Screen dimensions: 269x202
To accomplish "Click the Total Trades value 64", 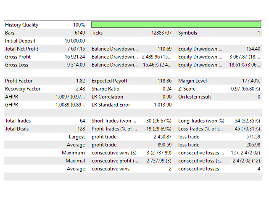I will 82,121.
